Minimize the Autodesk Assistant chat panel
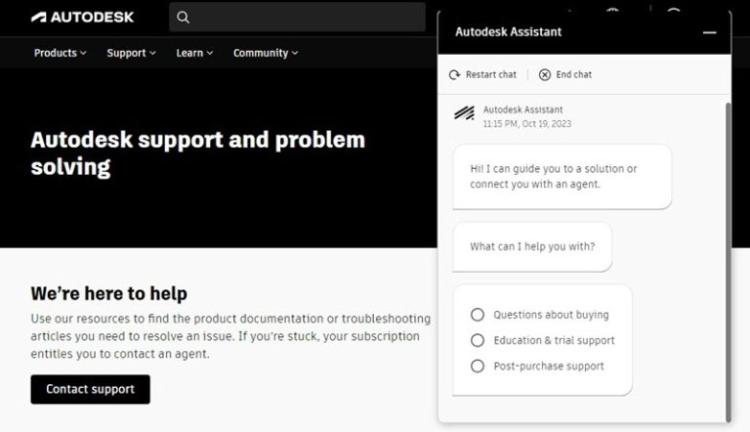The image size is (750, 432). pos(709,32)
